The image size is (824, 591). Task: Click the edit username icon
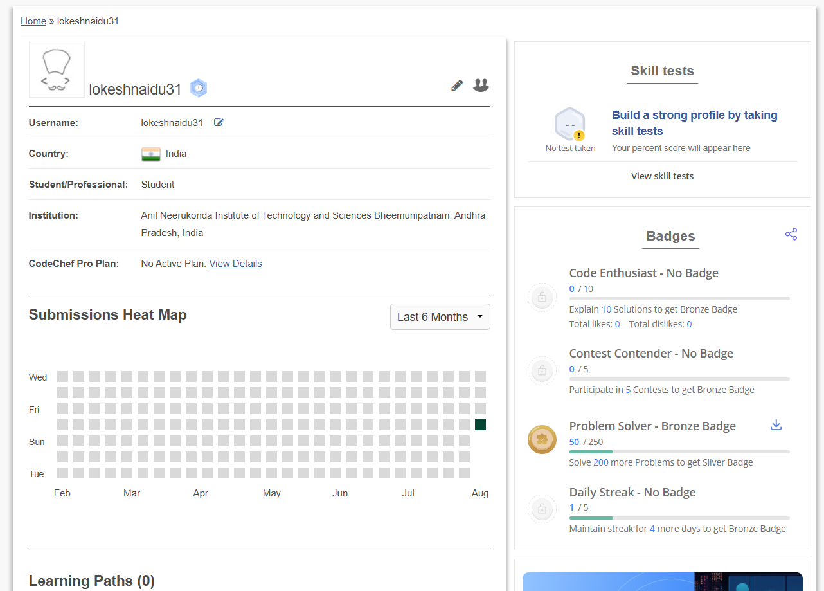[x=219, y=123]
